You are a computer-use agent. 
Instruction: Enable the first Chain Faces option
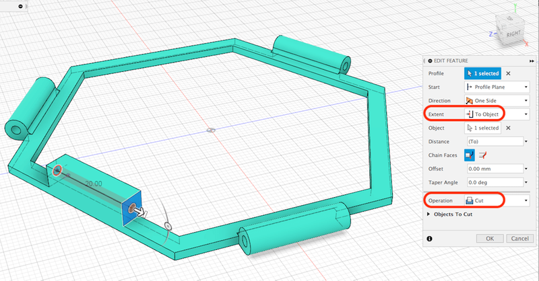[470, 155]
